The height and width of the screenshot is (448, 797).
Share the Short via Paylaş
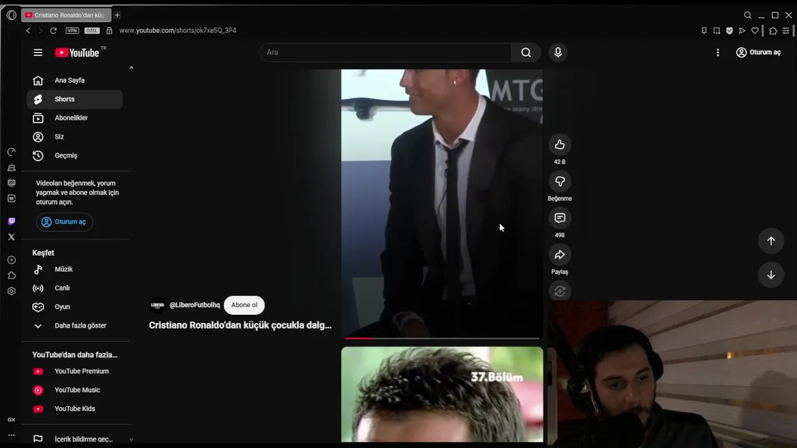560,254
